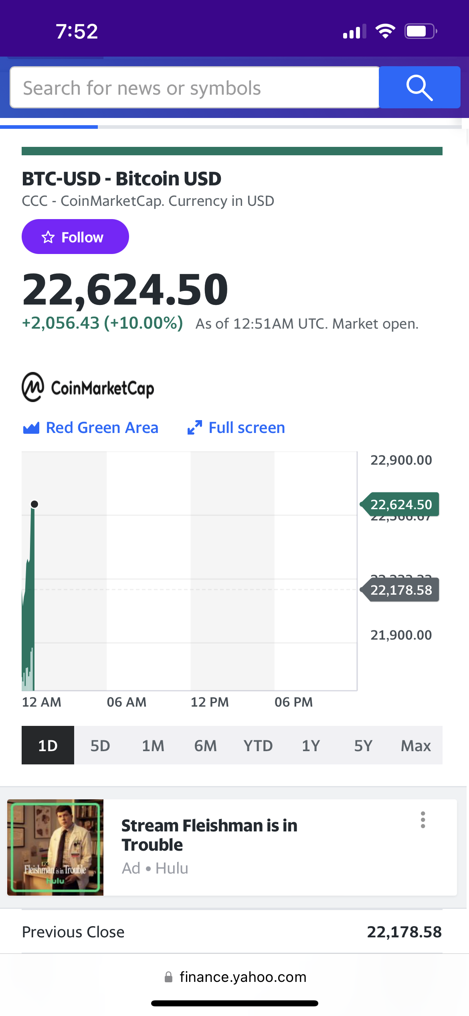The height and width of the screenshot is (1016, 469).
Task: Show the 6M chart range
Action: [205, 746]
